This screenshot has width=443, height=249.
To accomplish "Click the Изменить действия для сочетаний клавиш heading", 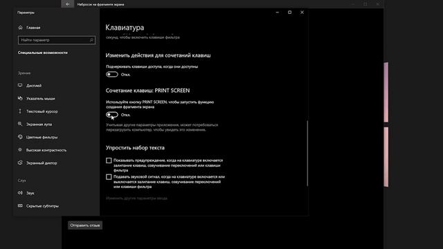I will [158, 55].
